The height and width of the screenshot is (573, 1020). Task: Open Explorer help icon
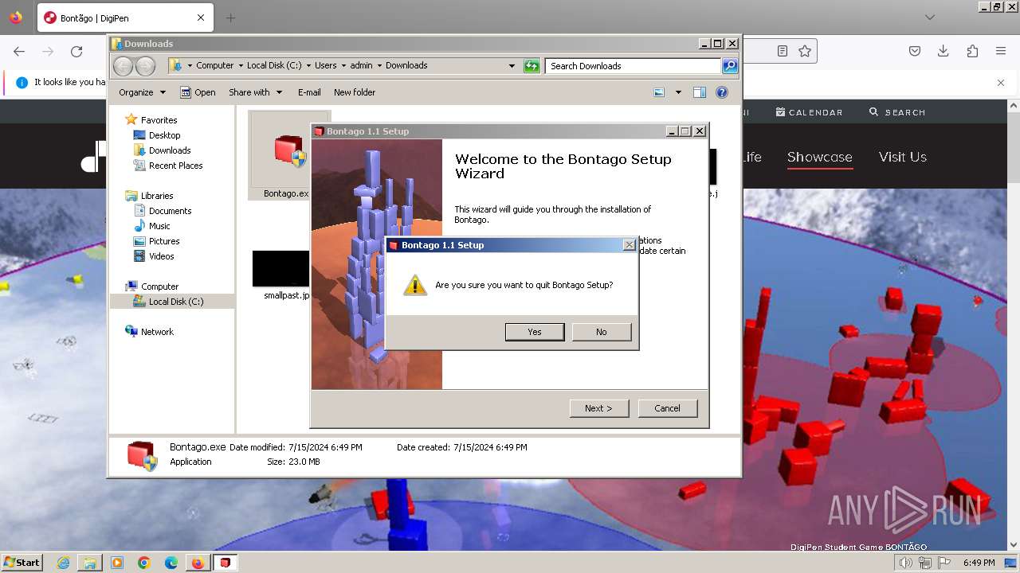722,92
